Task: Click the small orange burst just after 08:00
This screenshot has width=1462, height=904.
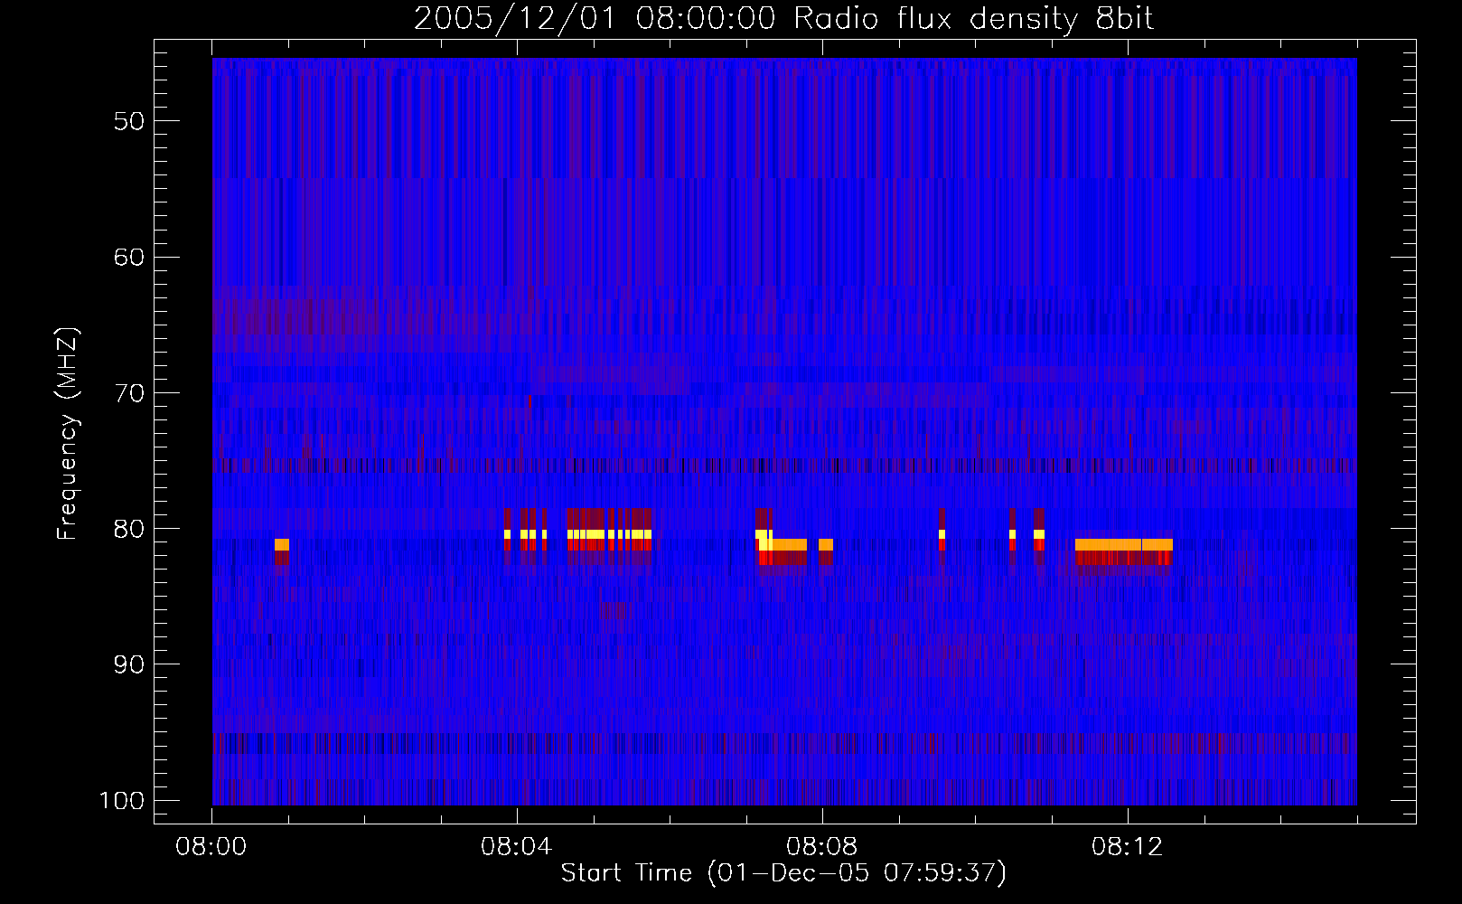Action: coord(282,544)
